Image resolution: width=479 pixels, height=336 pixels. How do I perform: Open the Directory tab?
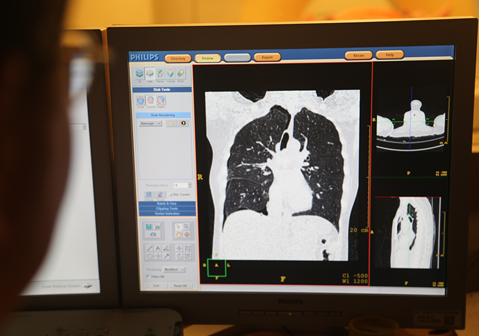[x=178, y=58]
